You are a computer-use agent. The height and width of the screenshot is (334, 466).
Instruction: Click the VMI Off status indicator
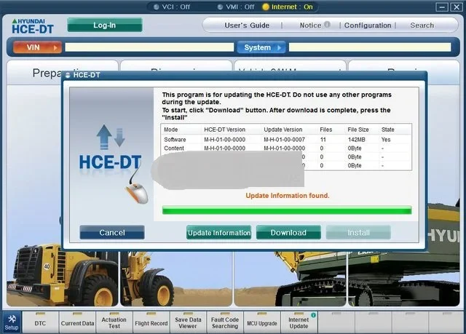(236, 7)
